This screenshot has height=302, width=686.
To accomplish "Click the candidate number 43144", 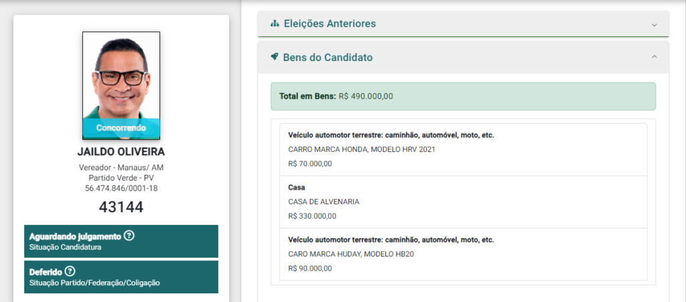I will pyautogui.click(x=121, y=207).
